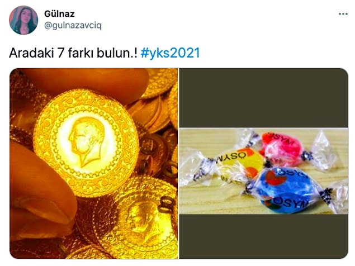Viewport: 355px width, 266px height.
Task: Click the pink ÖSYM wrapped candy
Action: coord(282,149)
